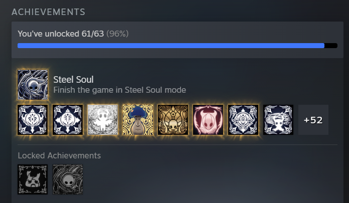Screen dimensions: 349x203
Task: Open the gold horned figure achievement icon
Action: [x=173, y=120]
